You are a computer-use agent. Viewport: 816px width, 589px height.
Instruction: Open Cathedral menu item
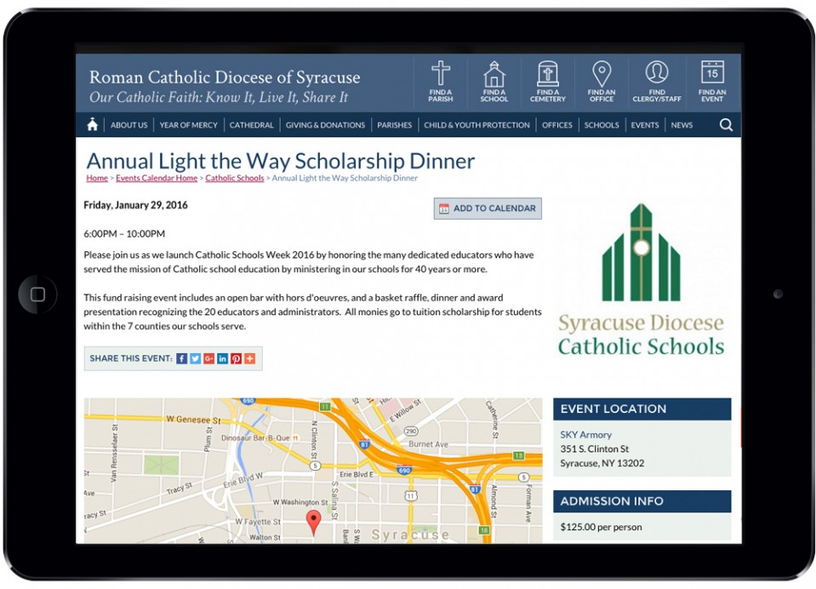click(251, 125)
